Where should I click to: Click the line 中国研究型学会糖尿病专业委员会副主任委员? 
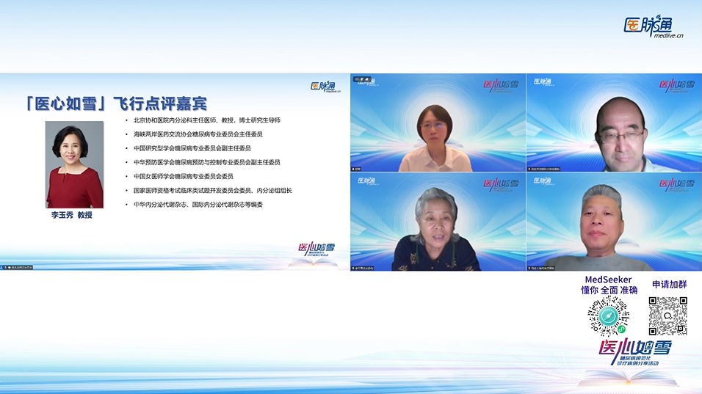point(192,148)
